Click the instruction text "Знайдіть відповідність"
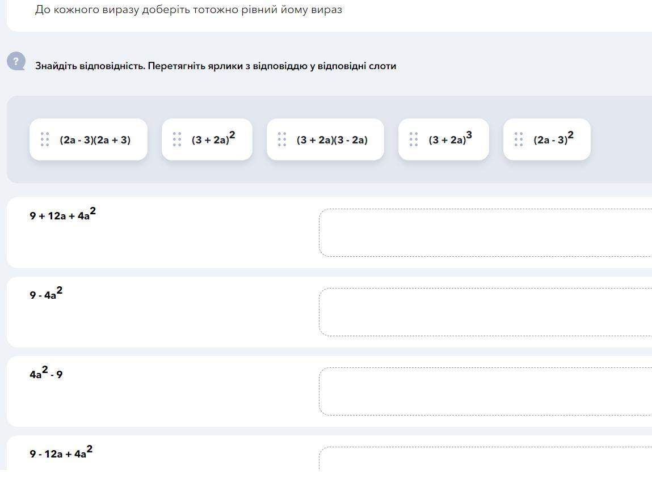 [x=90, y=66]
